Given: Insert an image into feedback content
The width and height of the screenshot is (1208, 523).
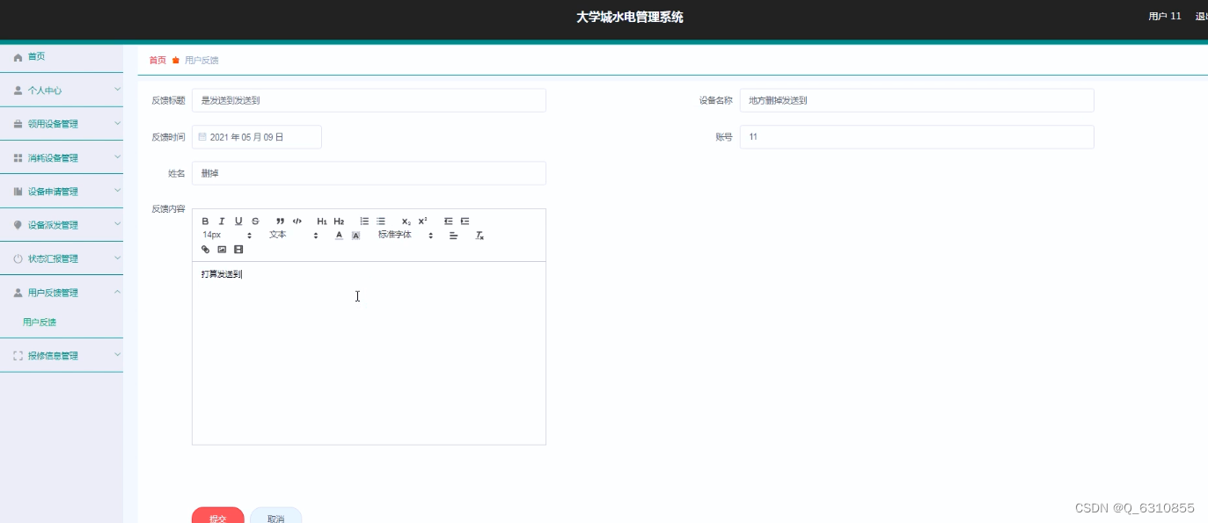Looking at the screenshot, I should tap(222, 250).
